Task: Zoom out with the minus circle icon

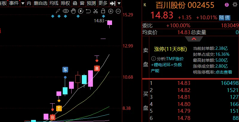Action: tap(118, 11)
